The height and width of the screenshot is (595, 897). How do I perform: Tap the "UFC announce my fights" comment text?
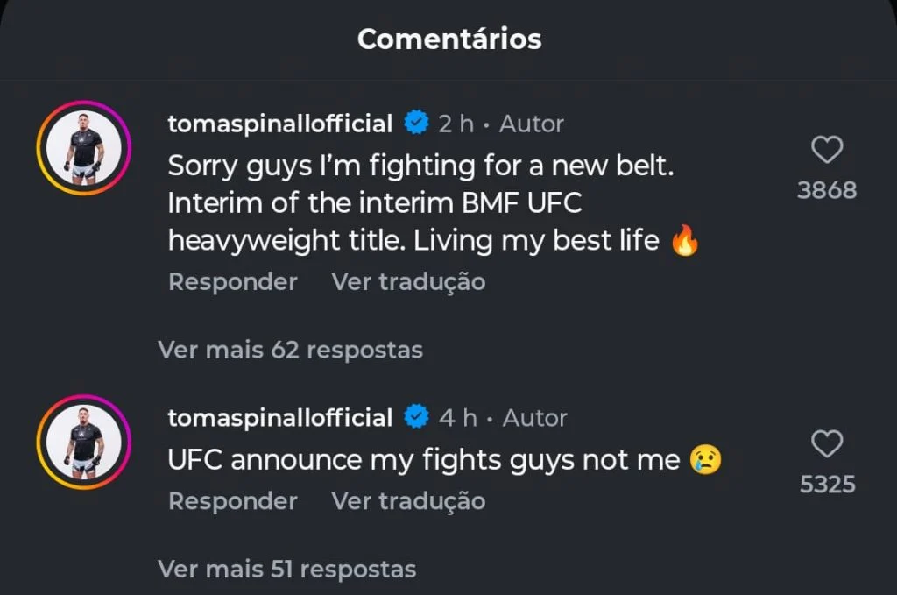tap(424, 459)
